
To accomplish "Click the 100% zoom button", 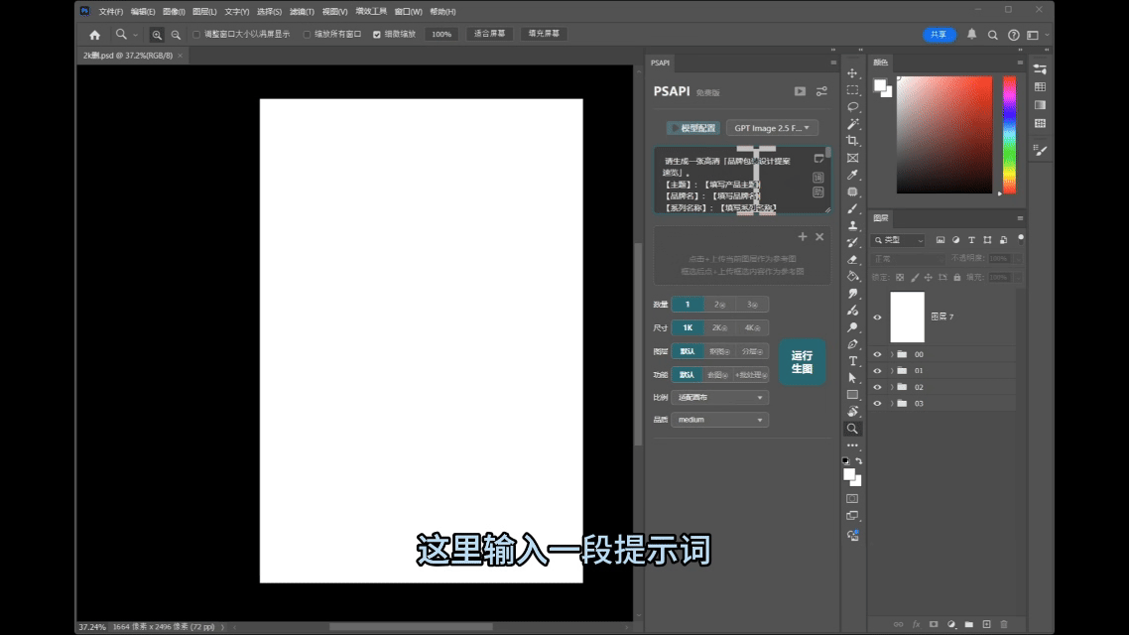I will (x=441, y=35).
